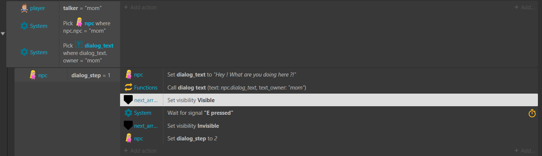Image resolution: width=542 pixels, height=156 pixels.
Task: Click the npc icon next to dialog_step condition
Action: [x=33, y=75]
